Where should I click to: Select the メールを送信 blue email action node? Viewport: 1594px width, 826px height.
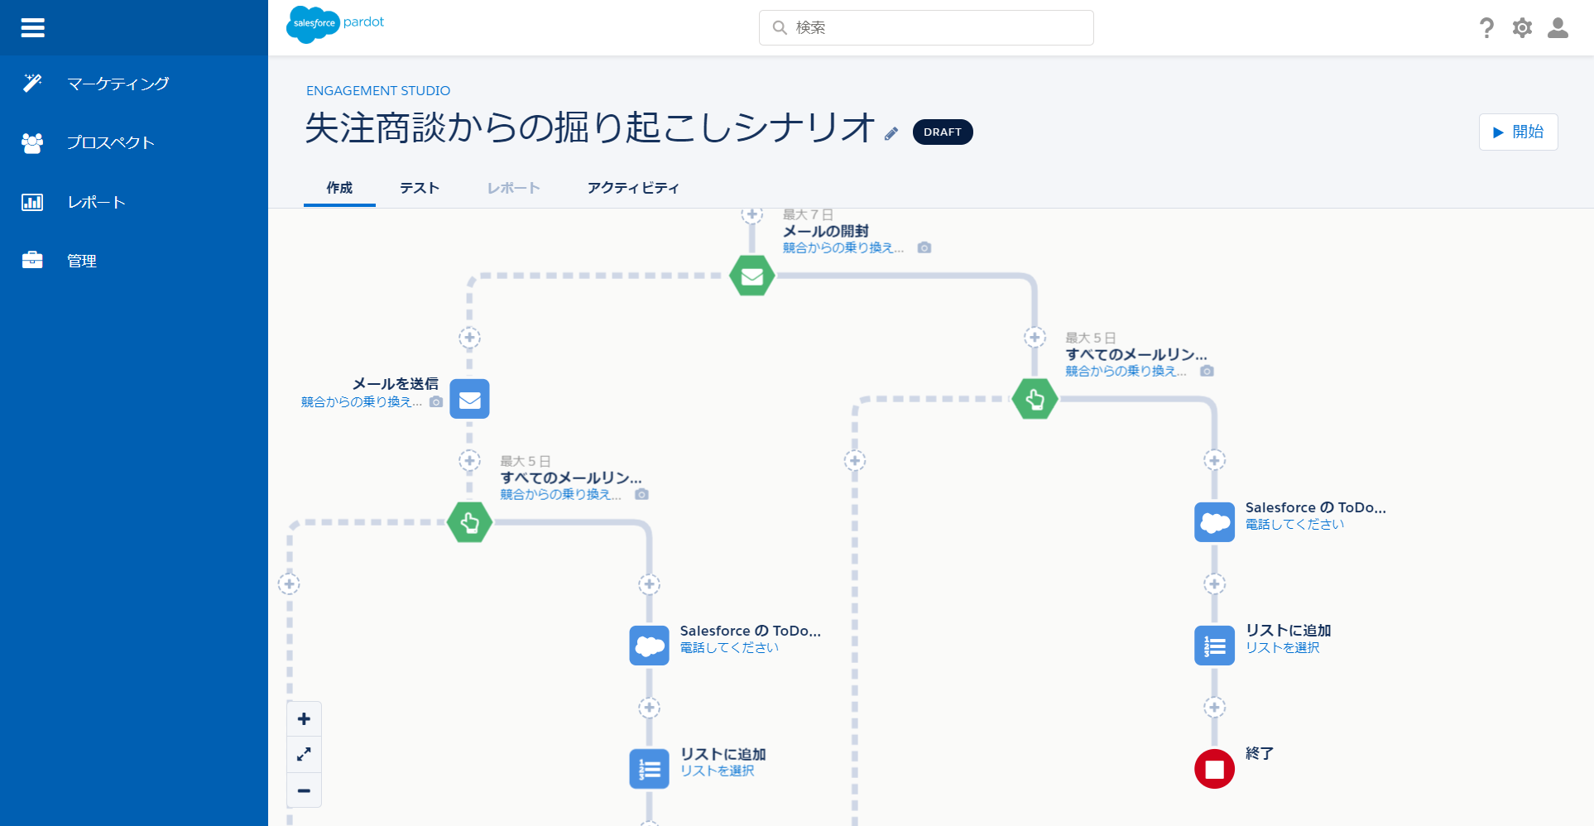click(x=469, y=399)
